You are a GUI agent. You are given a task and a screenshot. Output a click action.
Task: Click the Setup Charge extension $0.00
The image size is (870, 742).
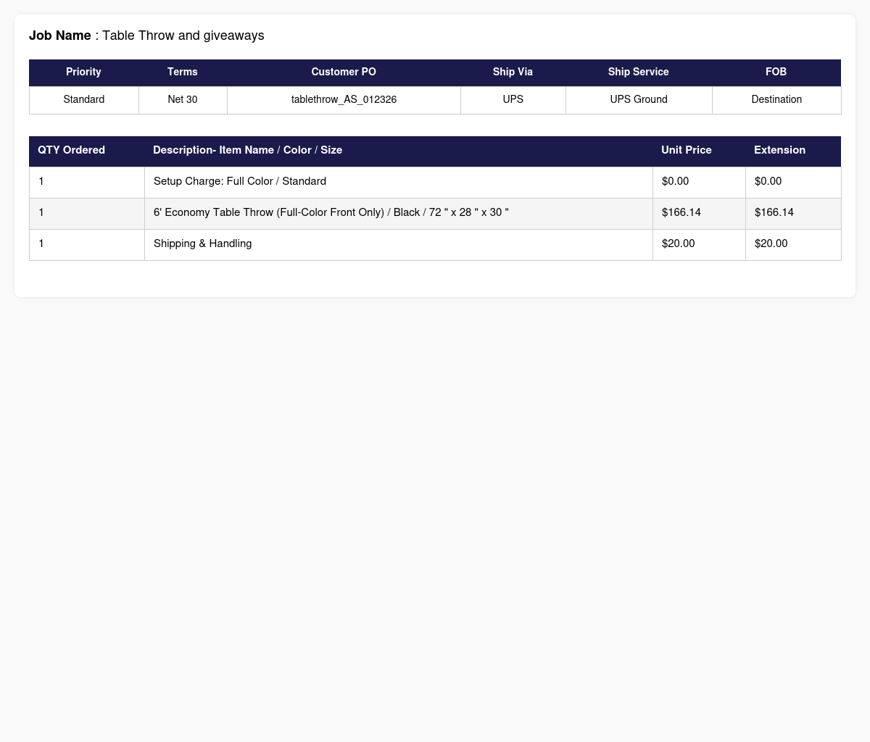[x=793, y=183]
